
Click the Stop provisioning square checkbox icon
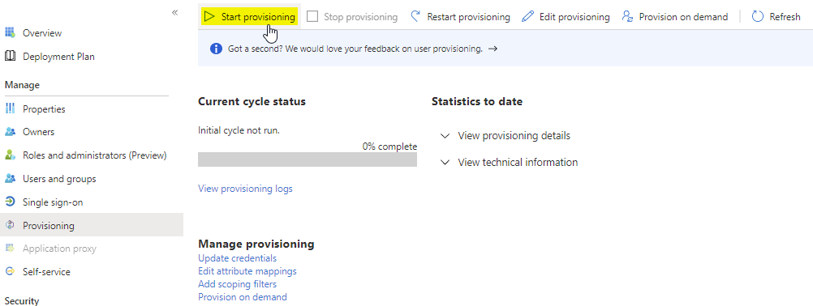[x=312, y=16]
